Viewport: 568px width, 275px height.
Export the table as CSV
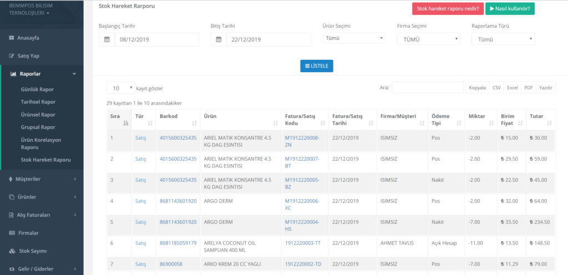pyautogui.click(x=496, y=88)
